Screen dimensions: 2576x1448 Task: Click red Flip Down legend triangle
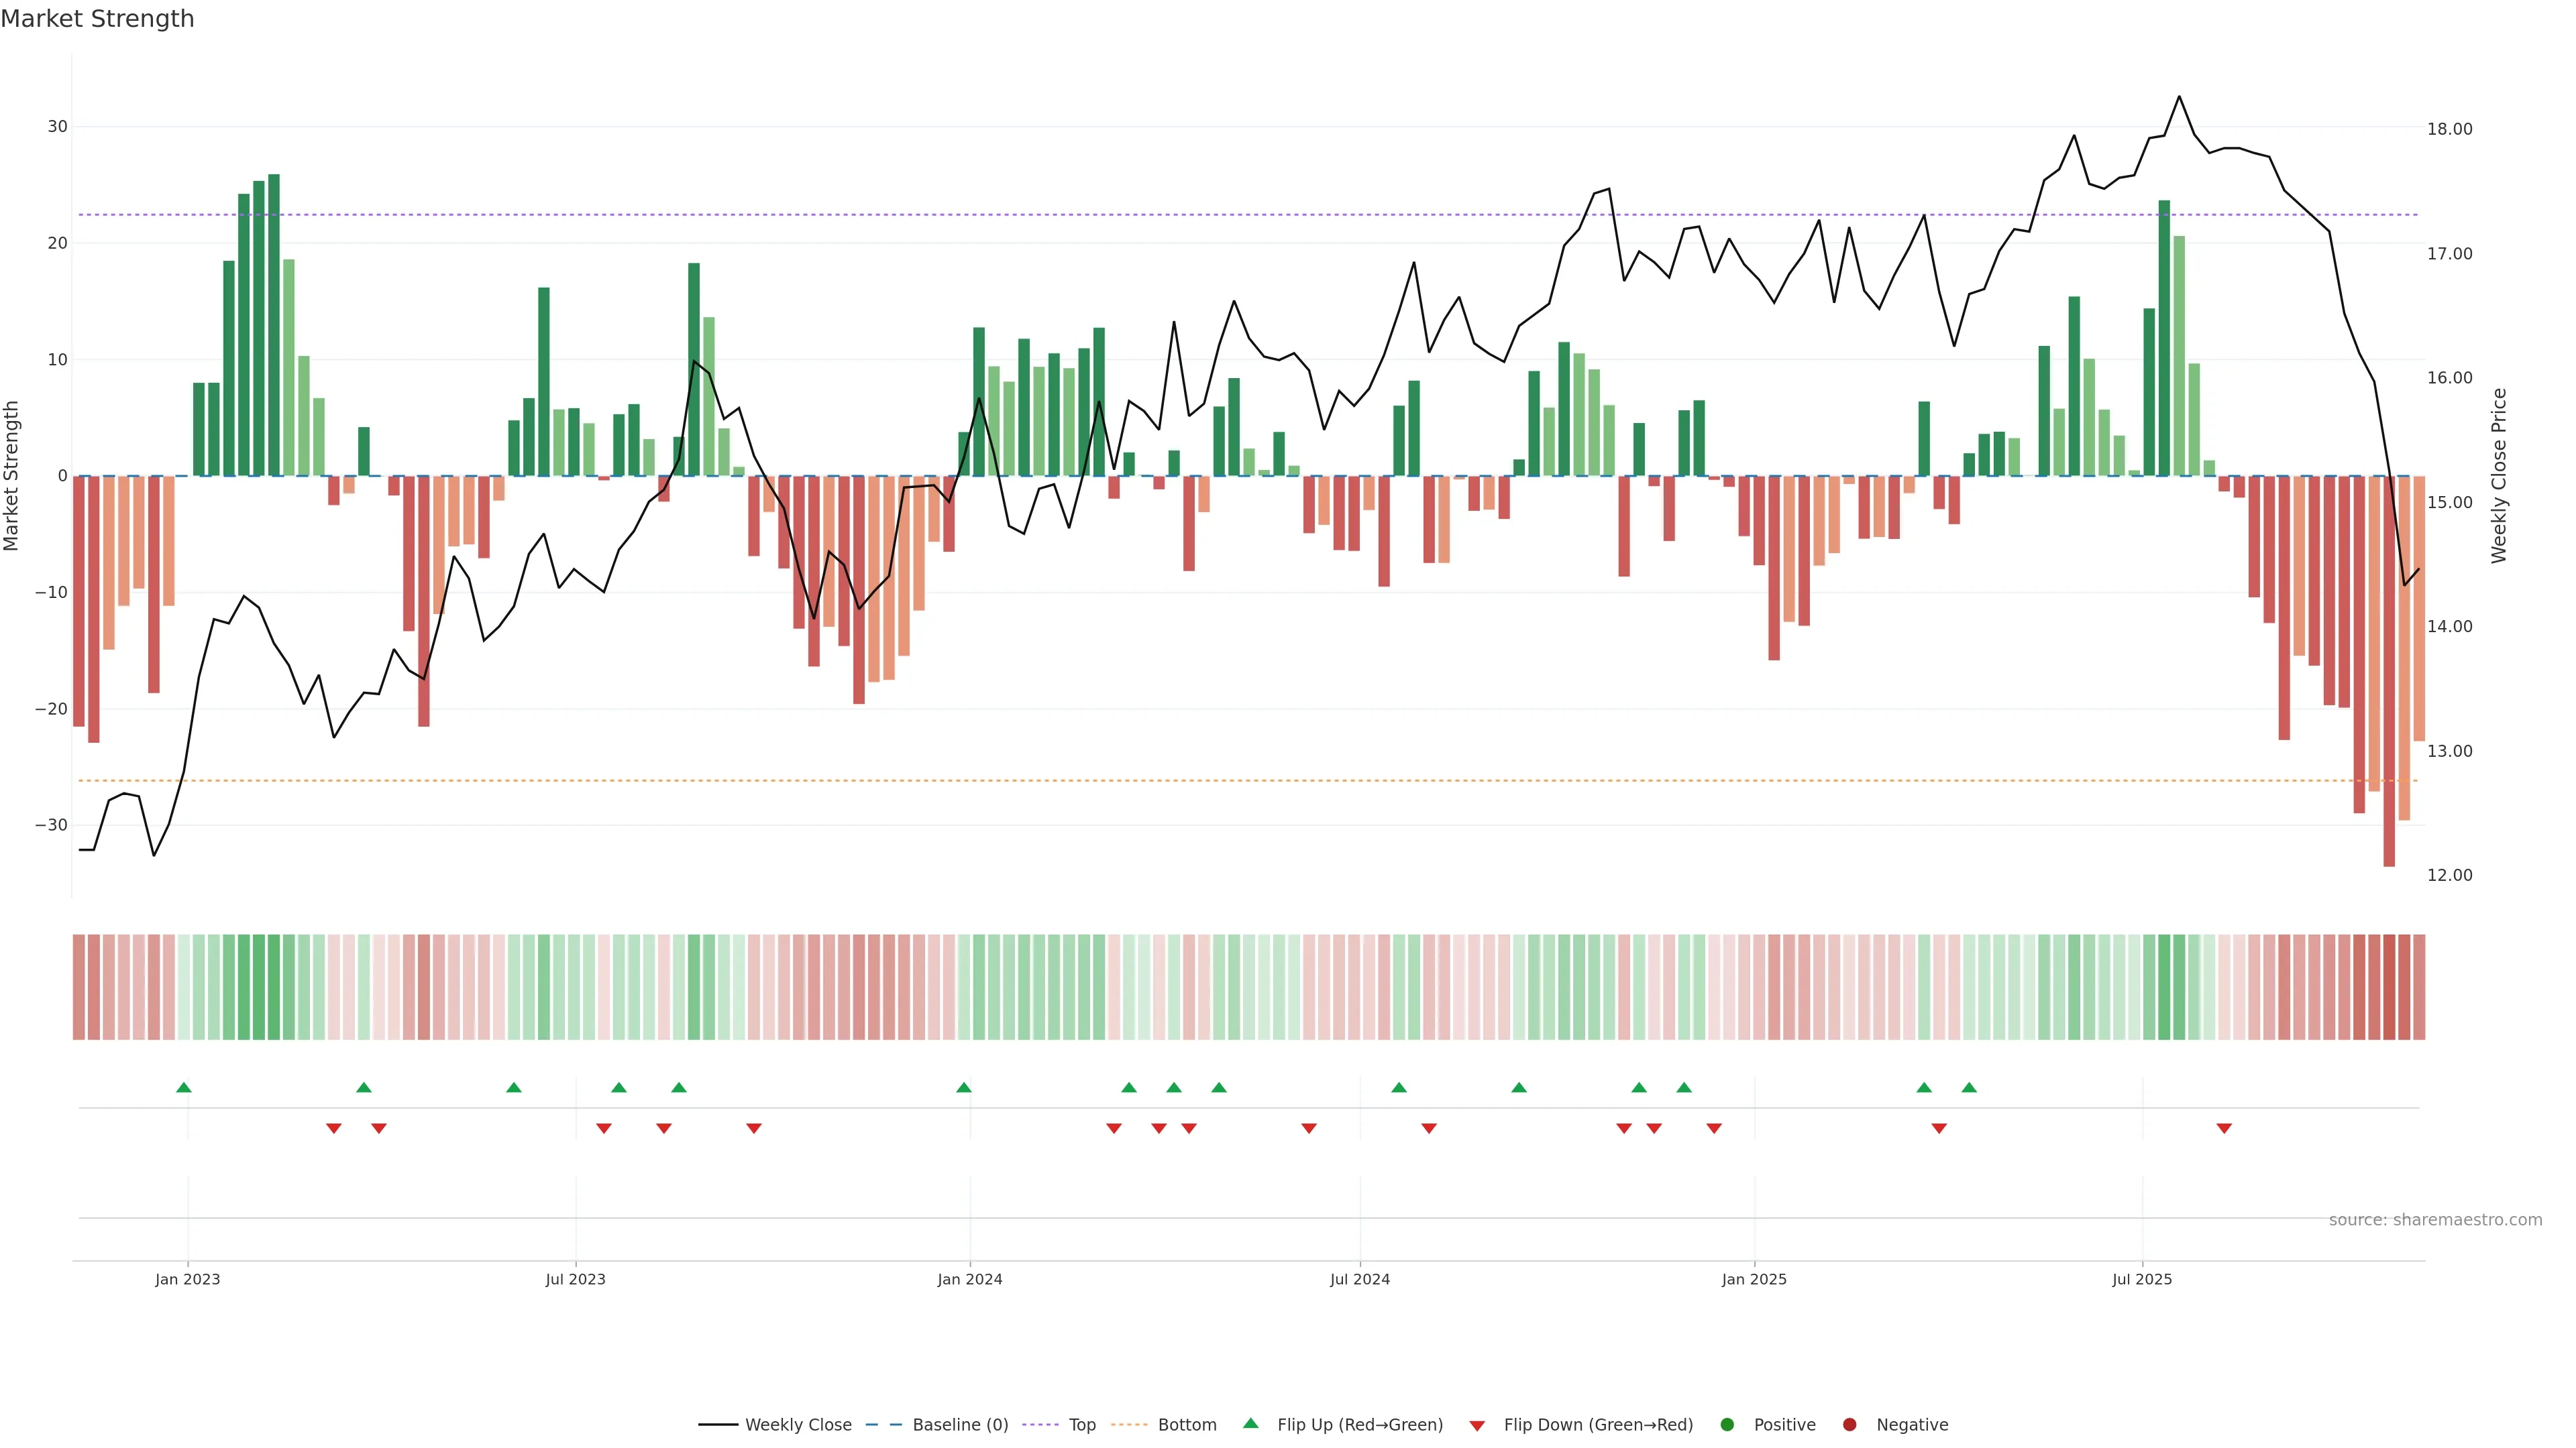1477,1426
